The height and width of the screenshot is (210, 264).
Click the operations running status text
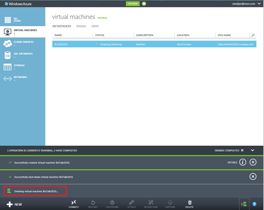[x=42, y=151]
